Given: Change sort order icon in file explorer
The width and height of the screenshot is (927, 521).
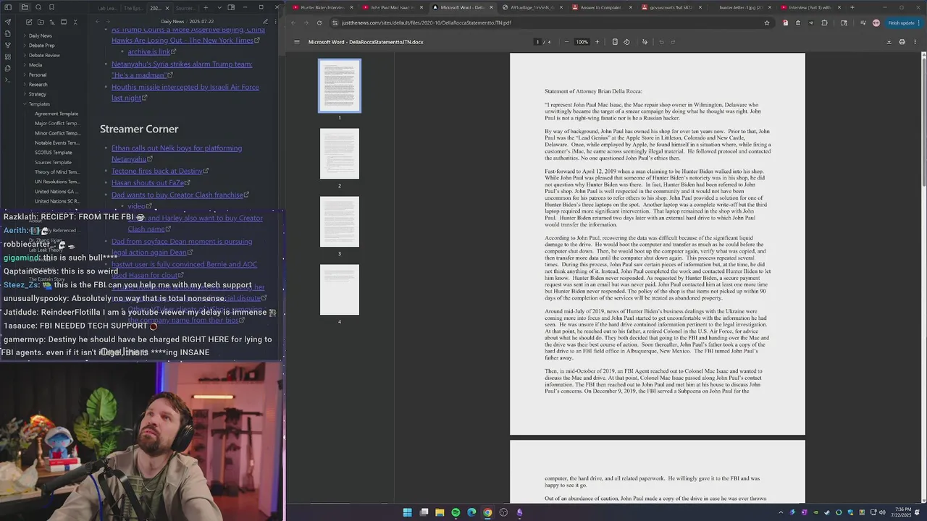Looking at the screenshot, I should (x=51, y=22).
